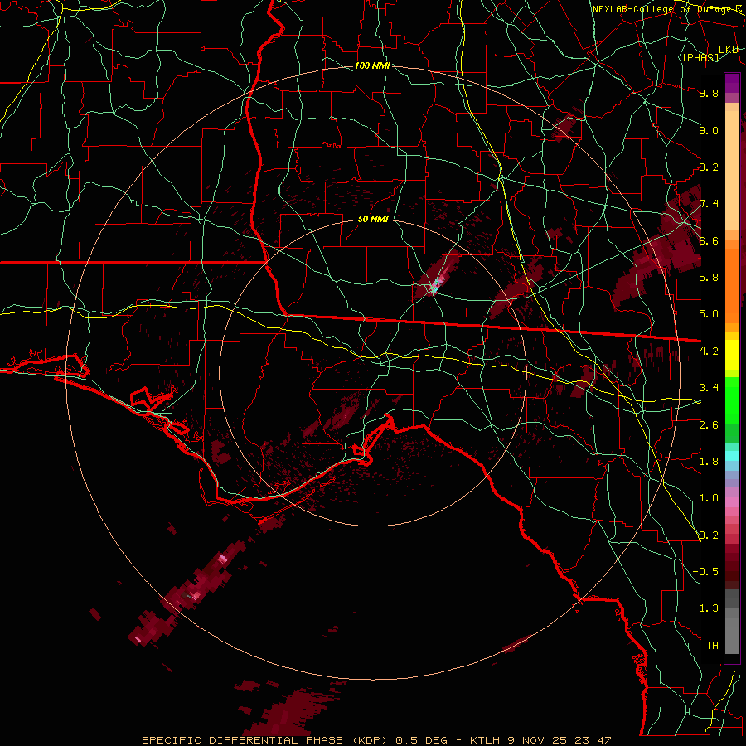
Task: Click the '100 NMI' range ring label
Action: (372, 65)
